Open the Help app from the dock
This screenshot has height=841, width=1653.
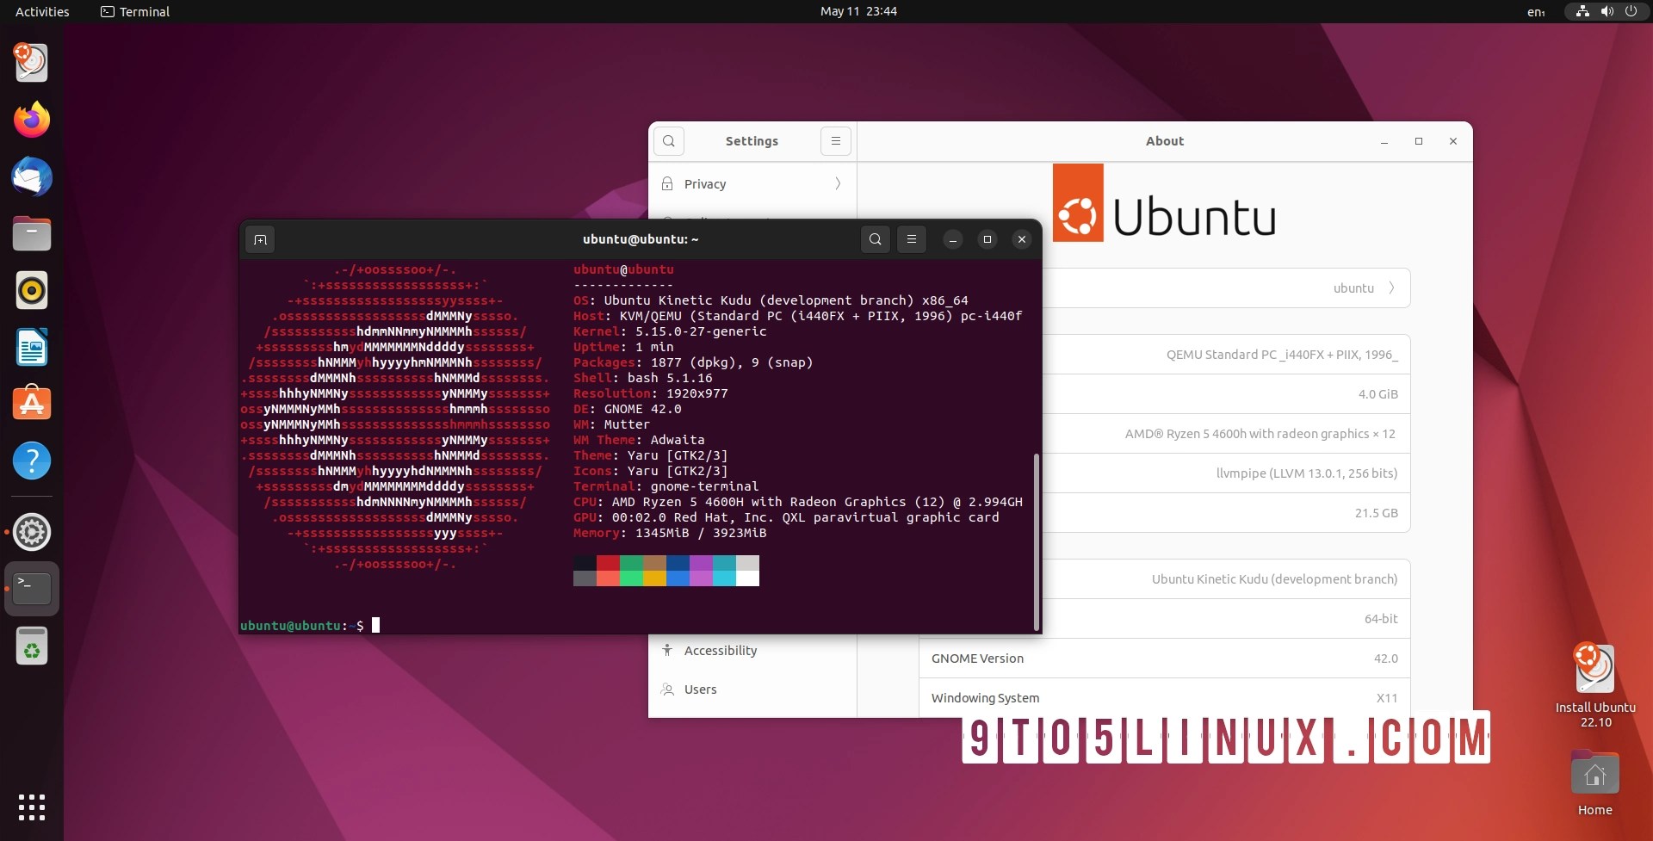tap(32, 461)
